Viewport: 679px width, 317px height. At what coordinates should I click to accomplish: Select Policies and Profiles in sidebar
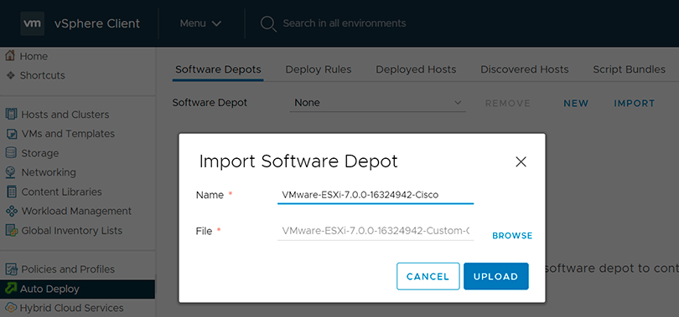[x=68, y=269]
